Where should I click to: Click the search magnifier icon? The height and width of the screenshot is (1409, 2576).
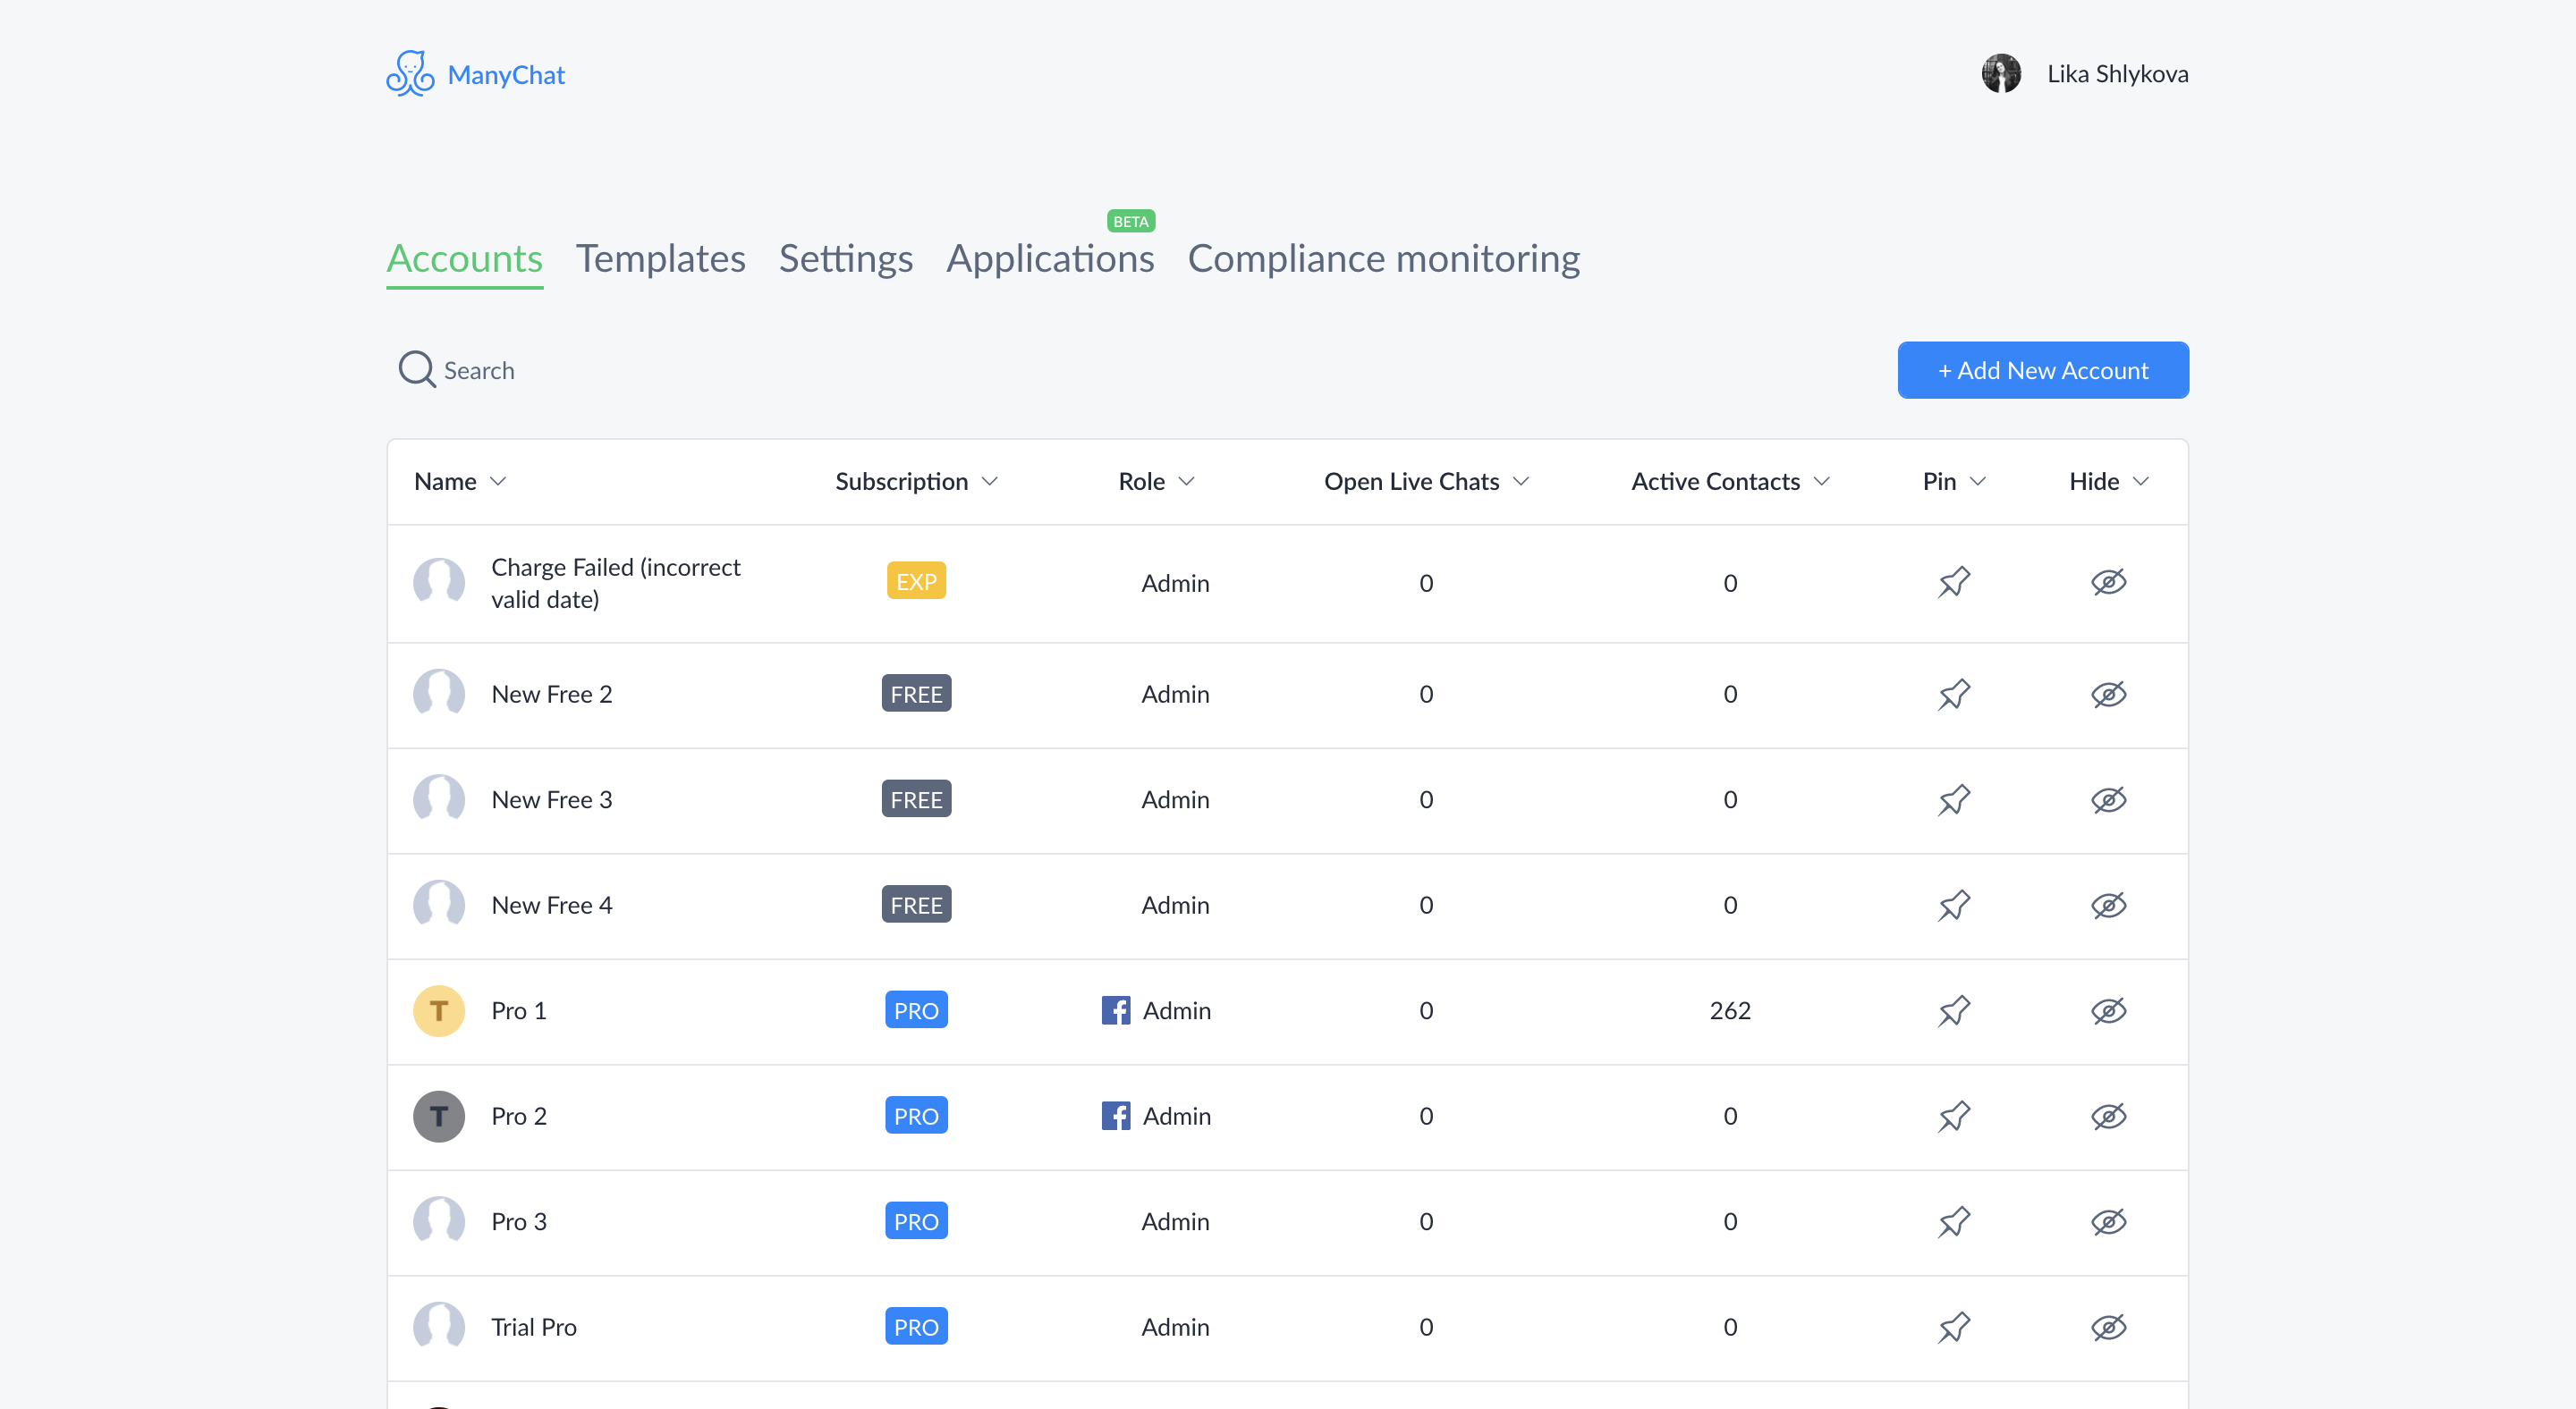click(416, 370)
